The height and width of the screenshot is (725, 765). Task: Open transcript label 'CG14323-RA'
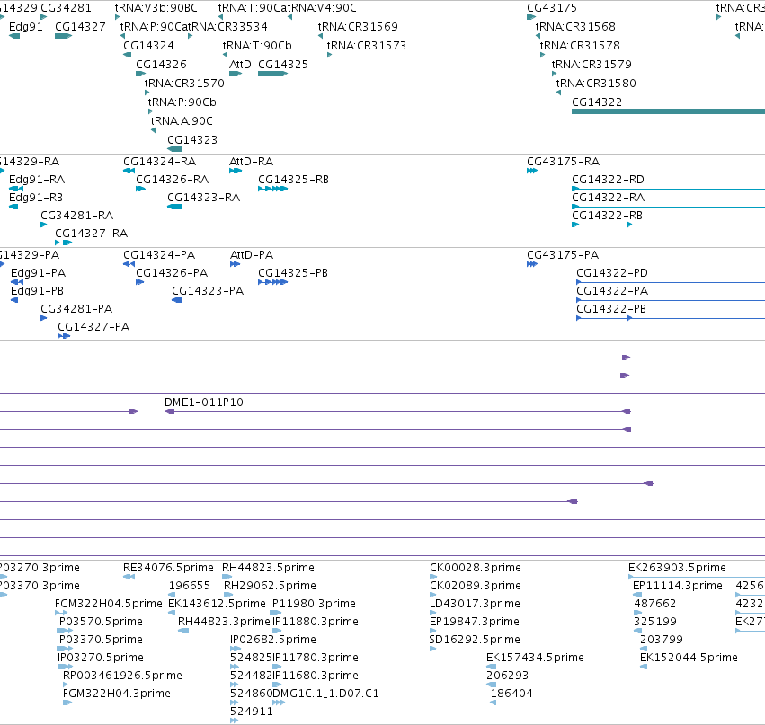(x=203, y=198)
